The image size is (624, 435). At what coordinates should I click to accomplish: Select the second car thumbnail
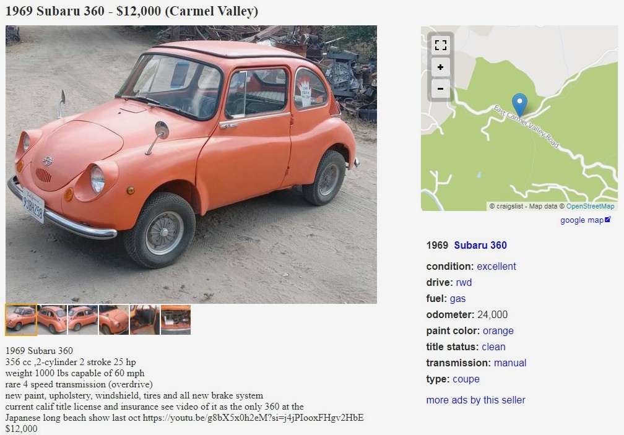pyautogui.click(x=52, y=320)
